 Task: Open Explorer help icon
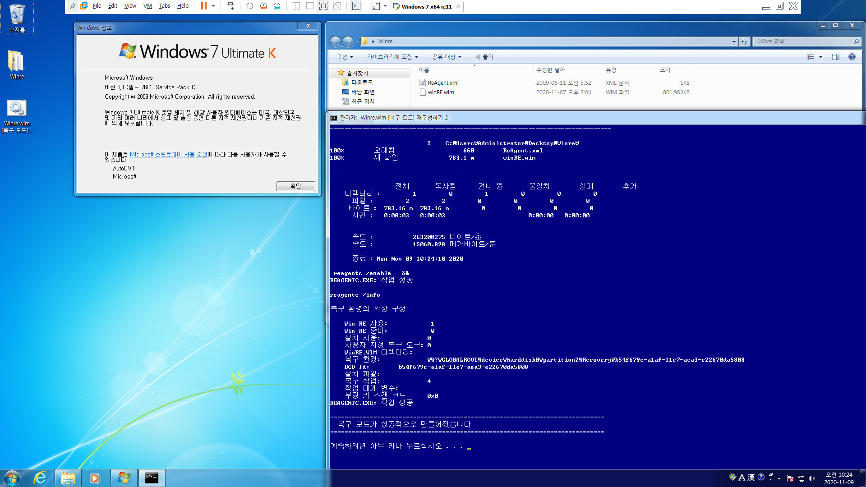pos(852,57)
